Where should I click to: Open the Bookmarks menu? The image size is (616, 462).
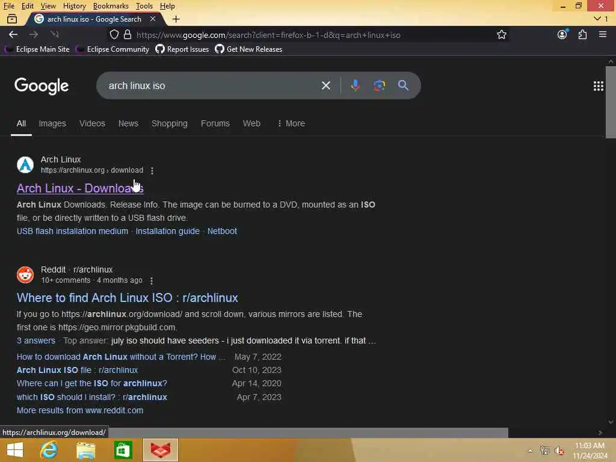(111, 6)
